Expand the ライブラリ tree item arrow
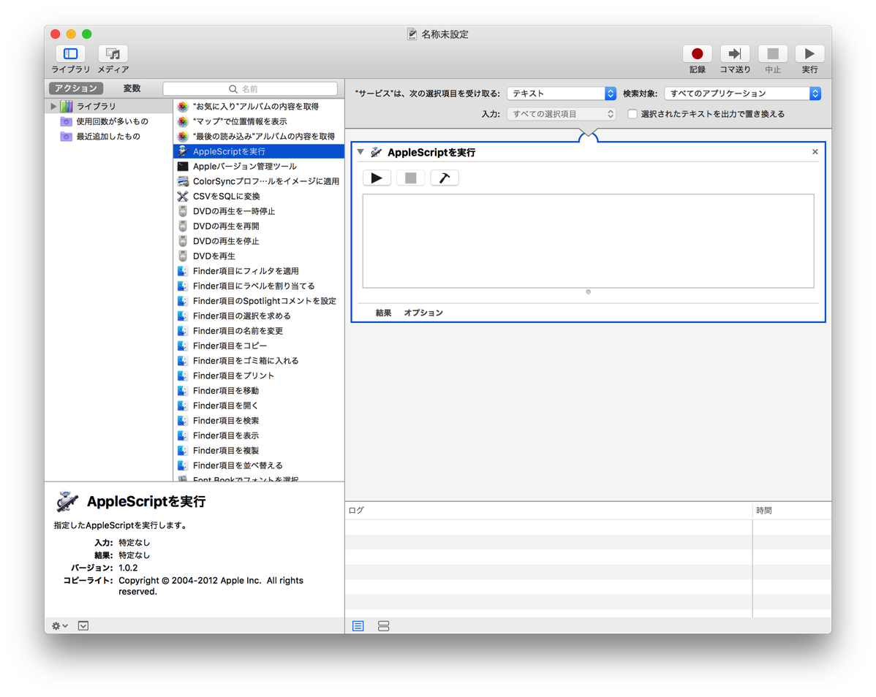 coord(53,106)
